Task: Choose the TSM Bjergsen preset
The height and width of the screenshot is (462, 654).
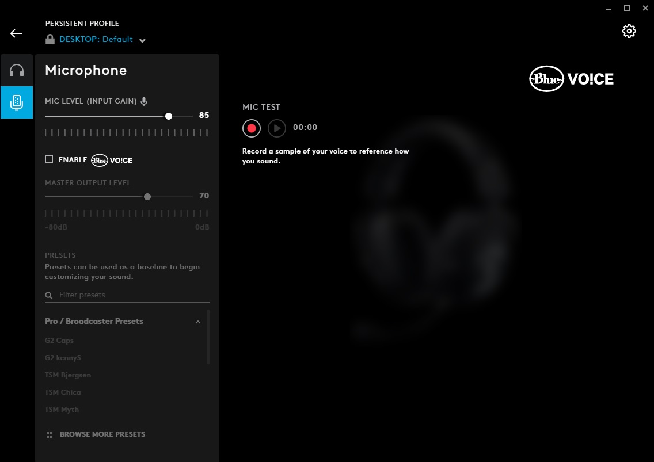Action: [68, 375]
